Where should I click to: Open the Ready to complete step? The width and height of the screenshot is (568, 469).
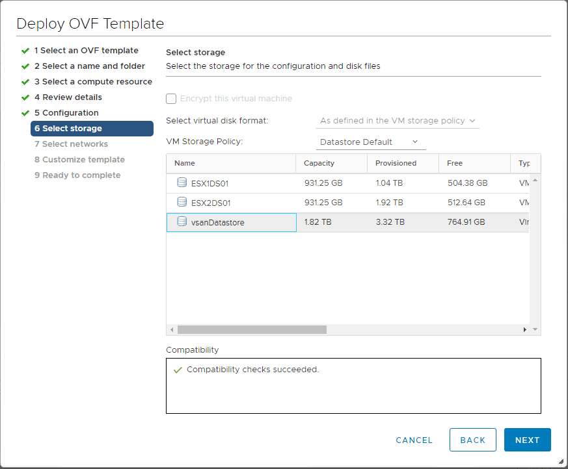coord(77,175)
